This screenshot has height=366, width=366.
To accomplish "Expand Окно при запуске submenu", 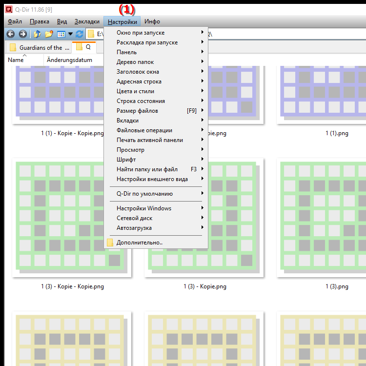I will (156, 33).
